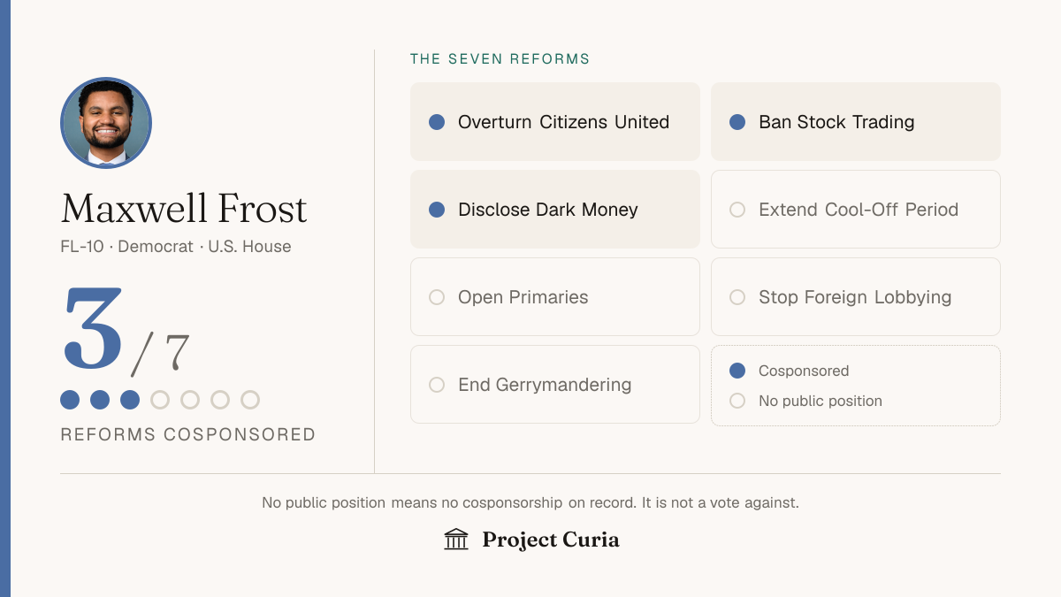
Task: Click the Cosponsored legend dot
Action: click(737, 371)
